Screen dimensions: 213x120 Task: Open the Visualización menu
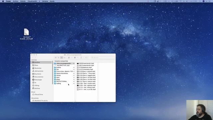[x=32, y=1]
